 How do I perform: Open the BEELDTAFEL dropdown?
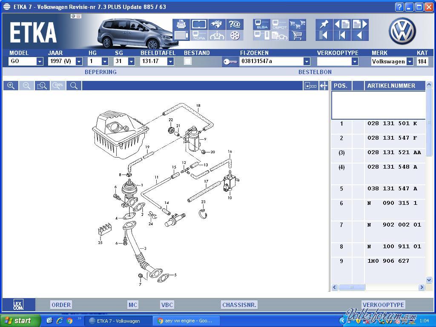[x=170, y=61]
